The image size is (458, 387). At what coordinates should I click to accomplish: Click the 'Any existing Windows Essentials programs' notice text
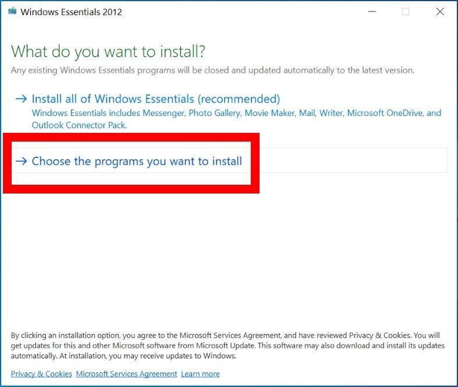point(212,70)
